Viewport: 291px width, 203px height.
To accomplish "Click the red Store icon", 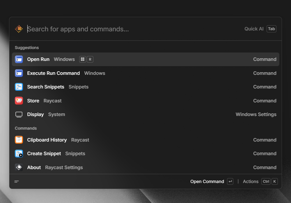I will click(x=19, y=101).
